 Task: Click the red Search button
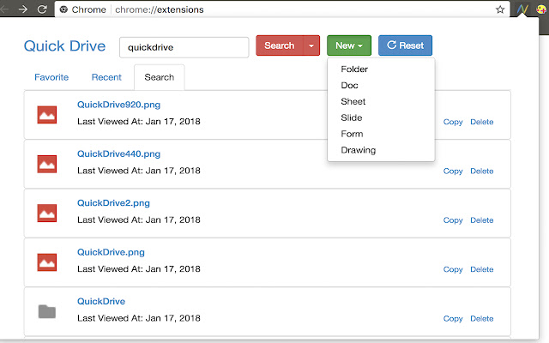coord(280,45)
